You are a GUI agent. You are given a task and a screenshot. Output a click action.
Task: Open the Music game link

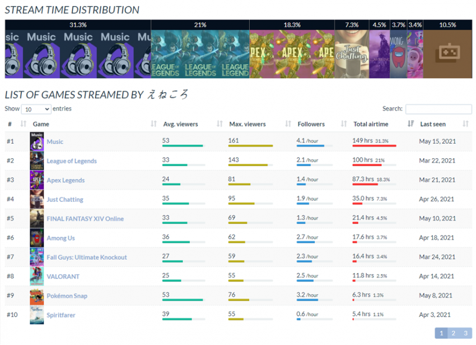tap(55, 142)
